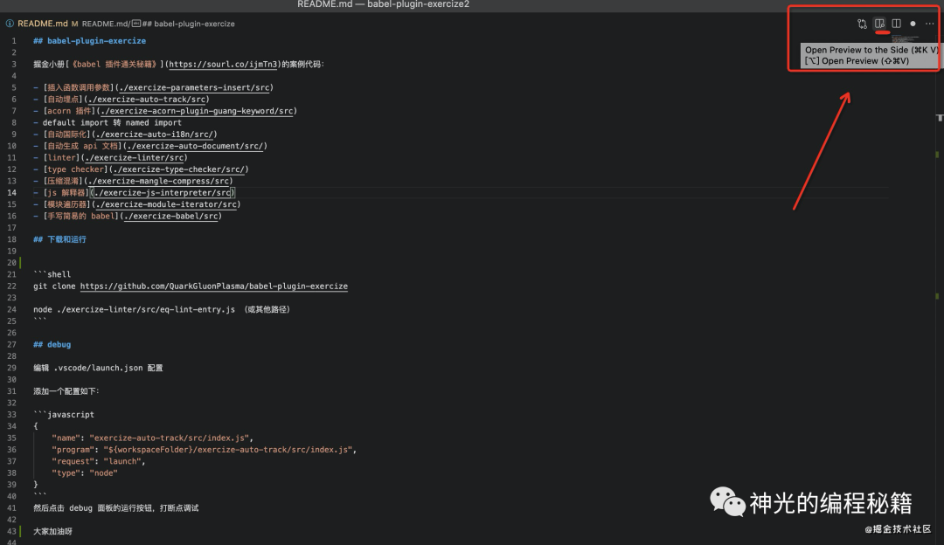This screenshot has width=944, height=545.
Task: Select the README.md editor tab
Action: coord(42,24)
